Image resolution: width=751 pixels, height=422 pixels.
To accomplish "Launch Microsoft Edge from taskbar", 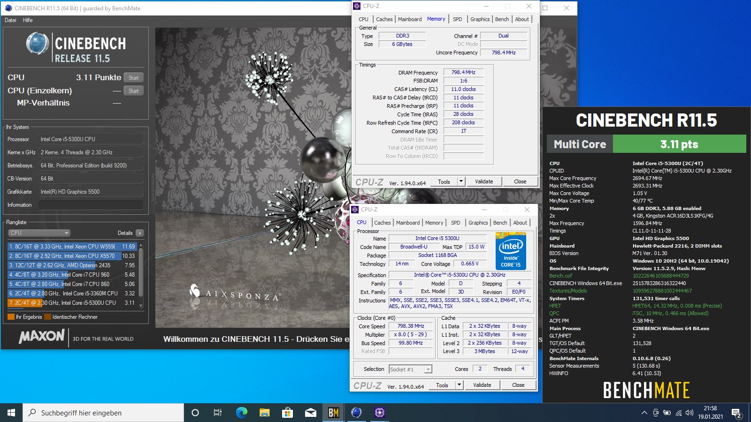I will click(241, 413).
